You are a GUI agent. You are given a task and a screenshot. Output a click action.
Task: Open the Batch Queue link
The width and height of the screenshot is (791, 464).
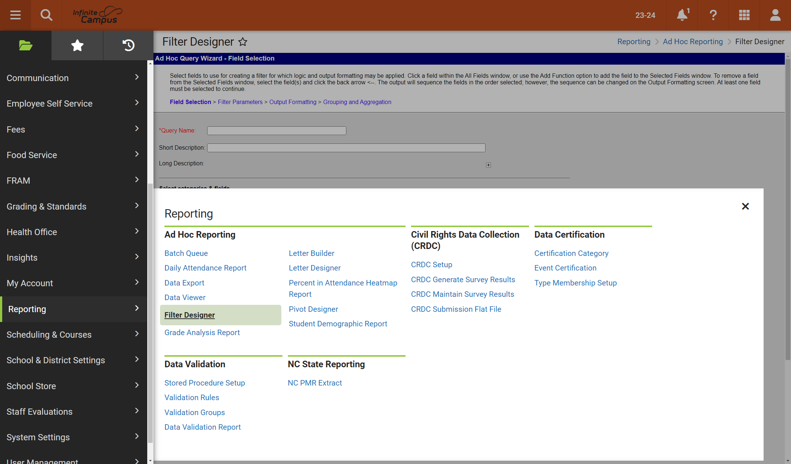(x=186, y=253)
